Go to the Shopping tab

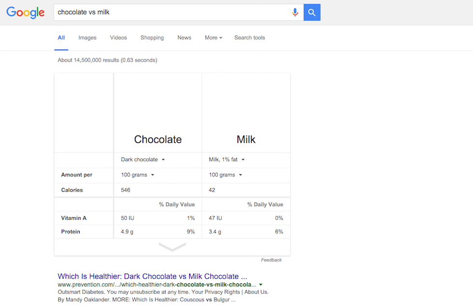[152, 38]
